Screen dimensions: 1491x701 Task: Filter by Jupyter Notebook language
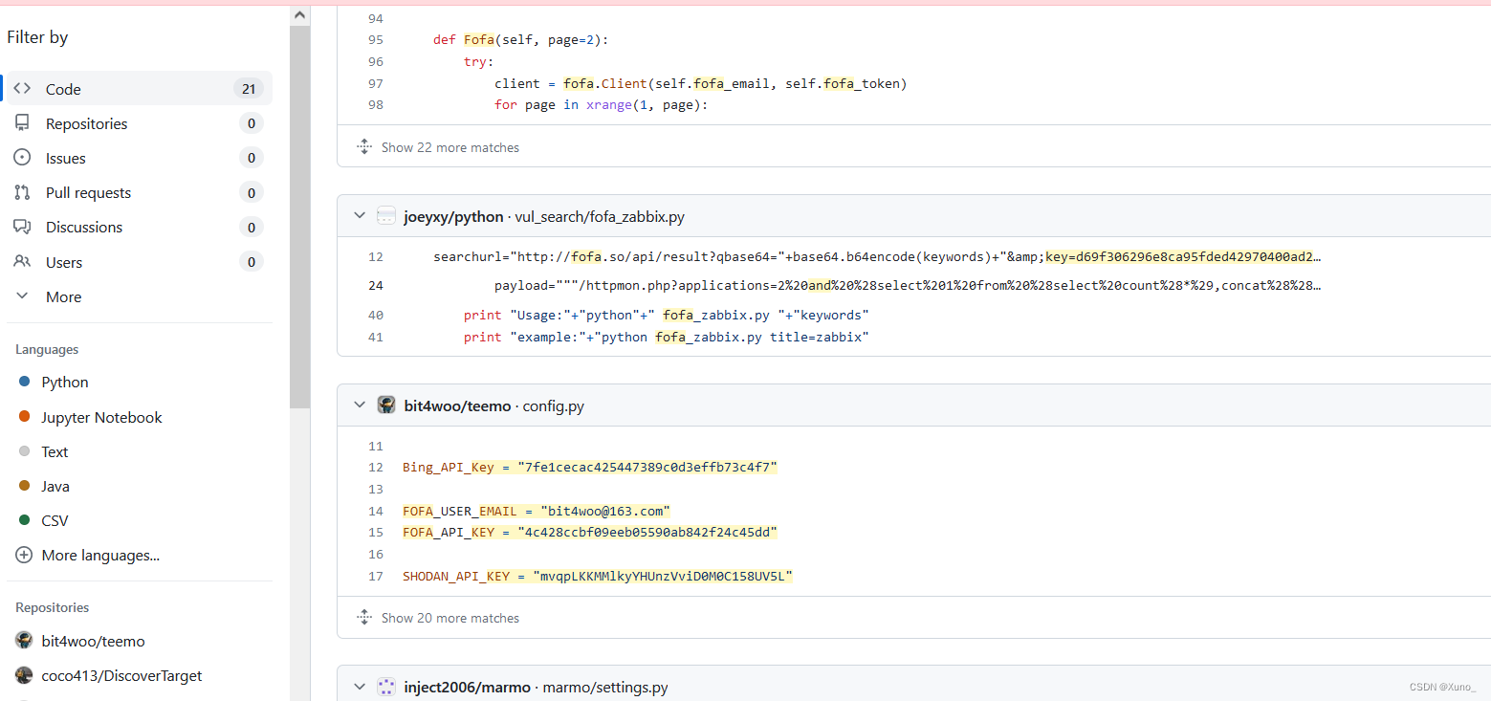102,417
